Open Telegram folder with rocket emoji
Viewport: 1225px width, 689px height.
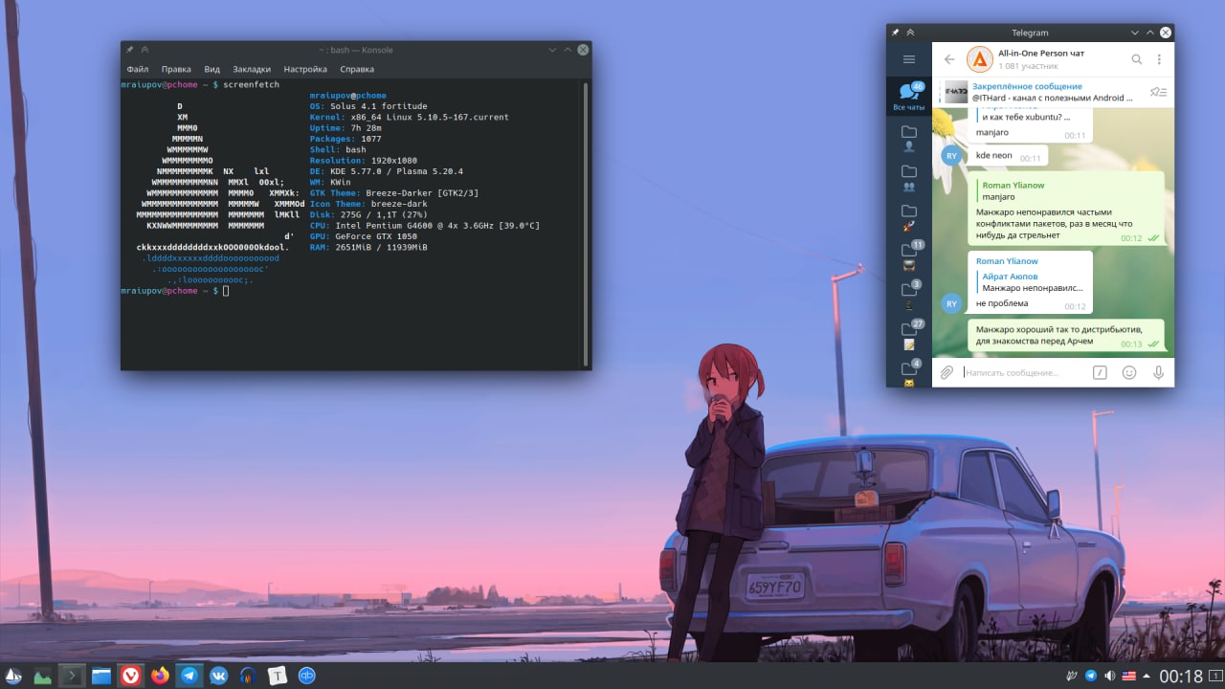click(909, 216)
